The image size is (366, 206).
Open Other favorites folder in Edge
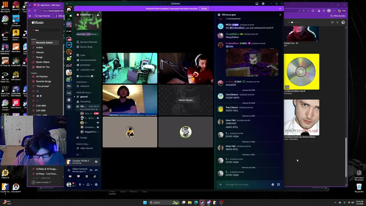338,16
